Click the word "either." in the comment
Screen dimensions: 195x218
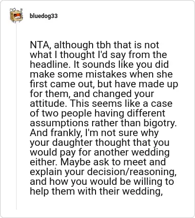[44, 162]
